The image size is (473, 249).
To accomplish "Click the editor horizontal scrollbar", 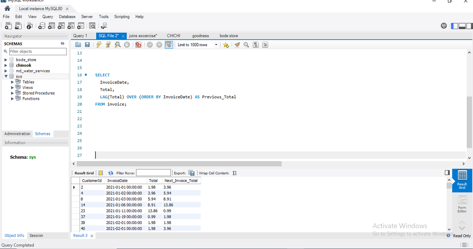I will 179,164.
